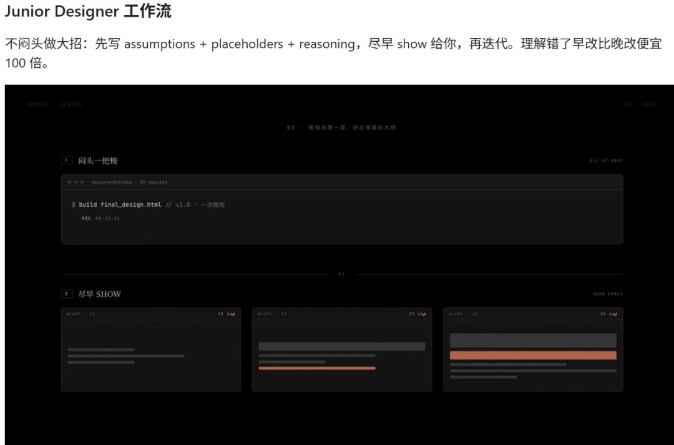Viewport: 674px width, 445px height.
Task: Click the 'SHOW EARLY' label
Action: [x=608, y=294]
